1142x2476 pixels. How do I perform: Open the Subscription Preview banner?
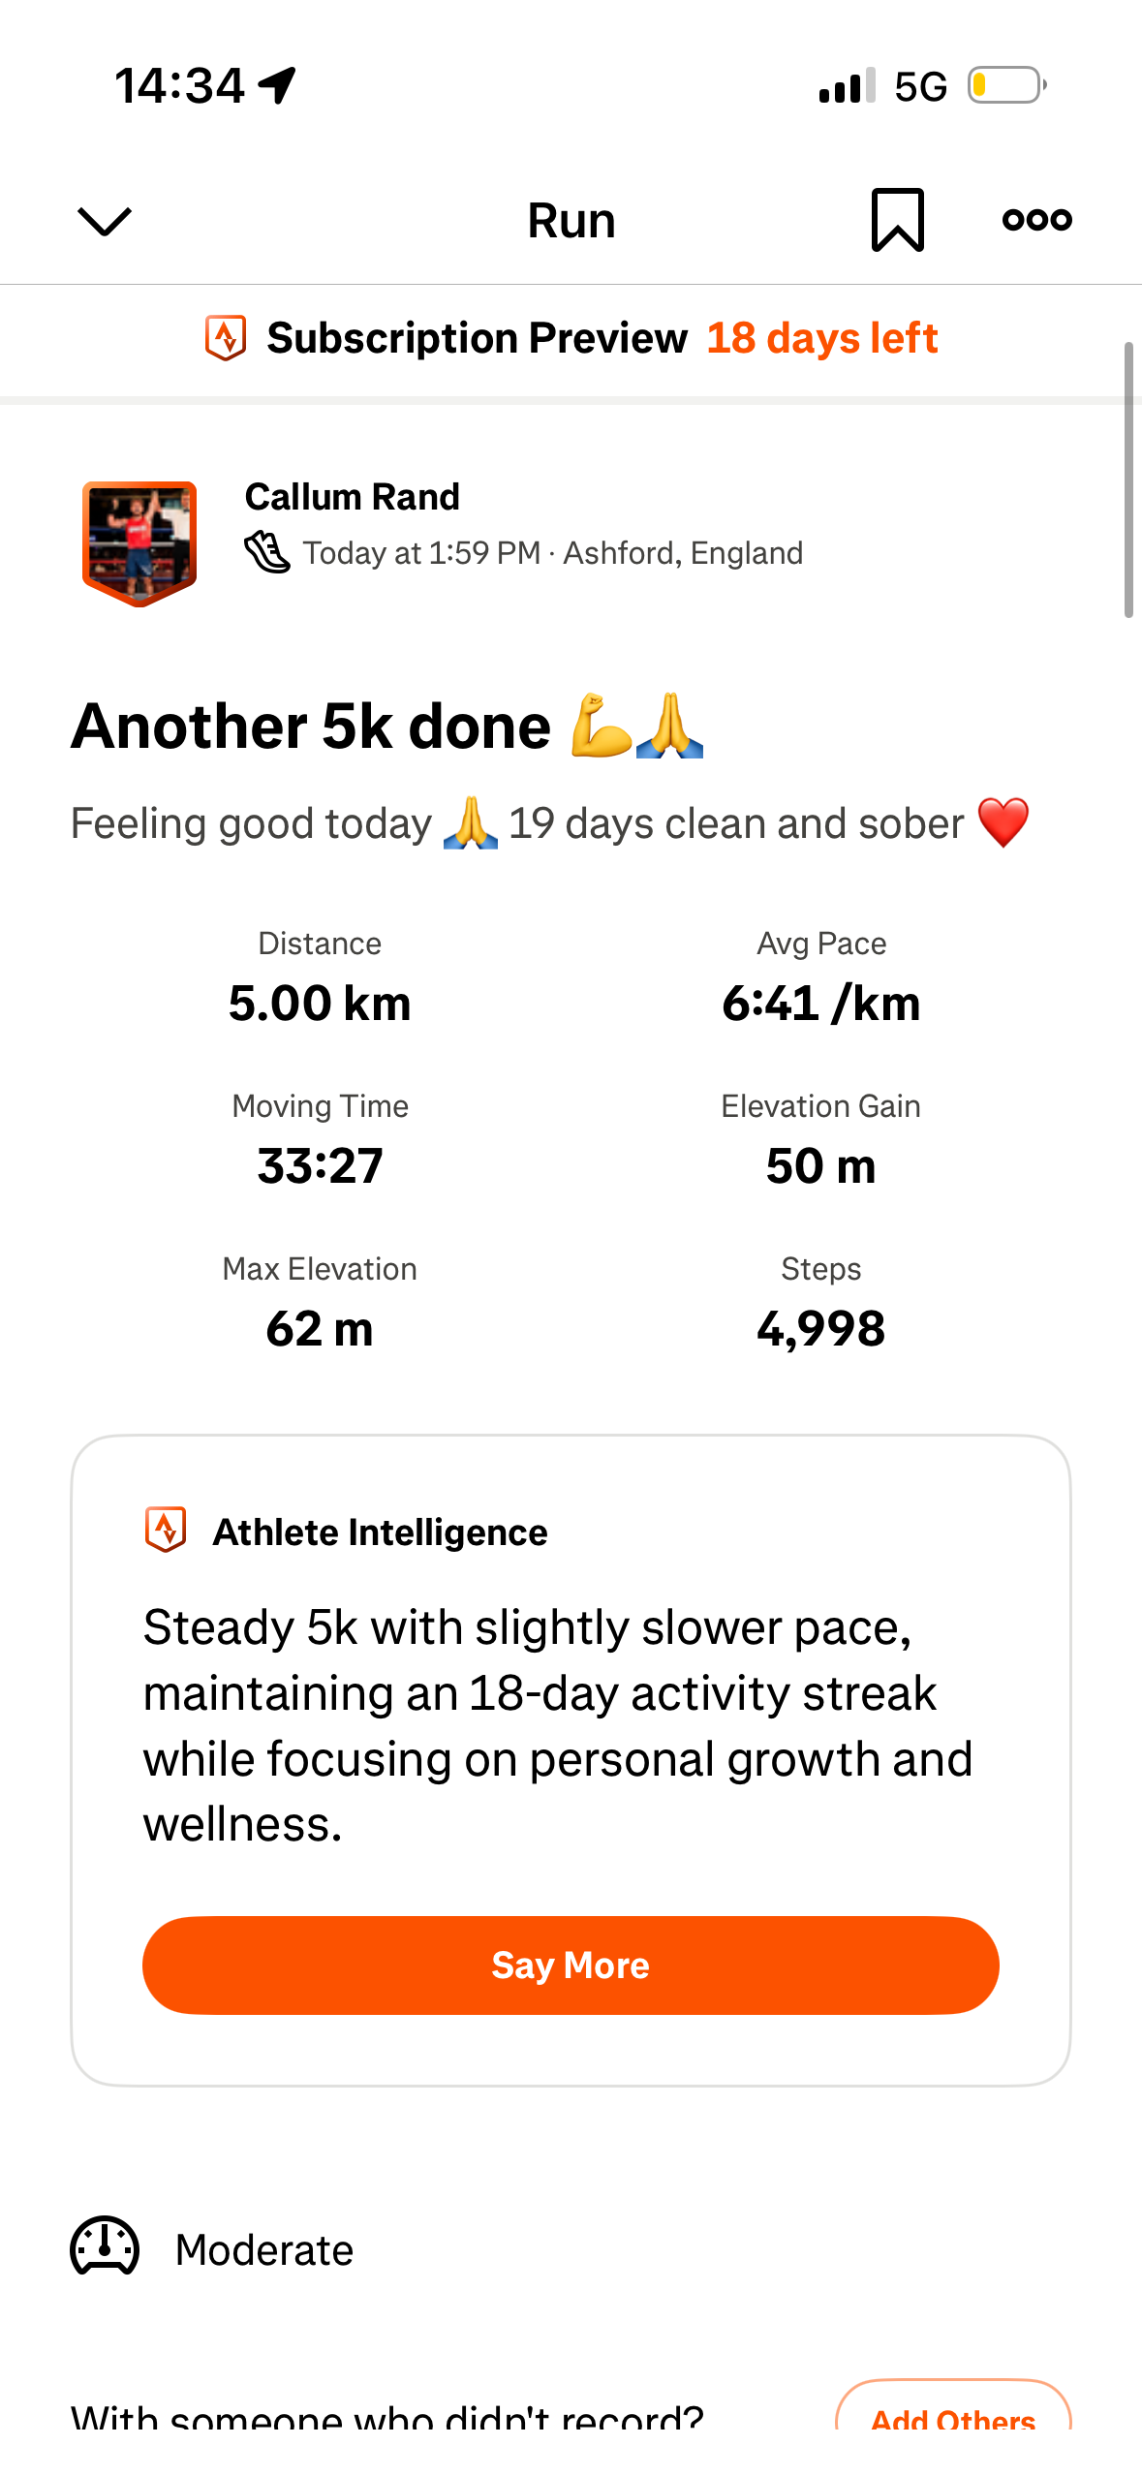pyautogui.click(x=477, y=338)
